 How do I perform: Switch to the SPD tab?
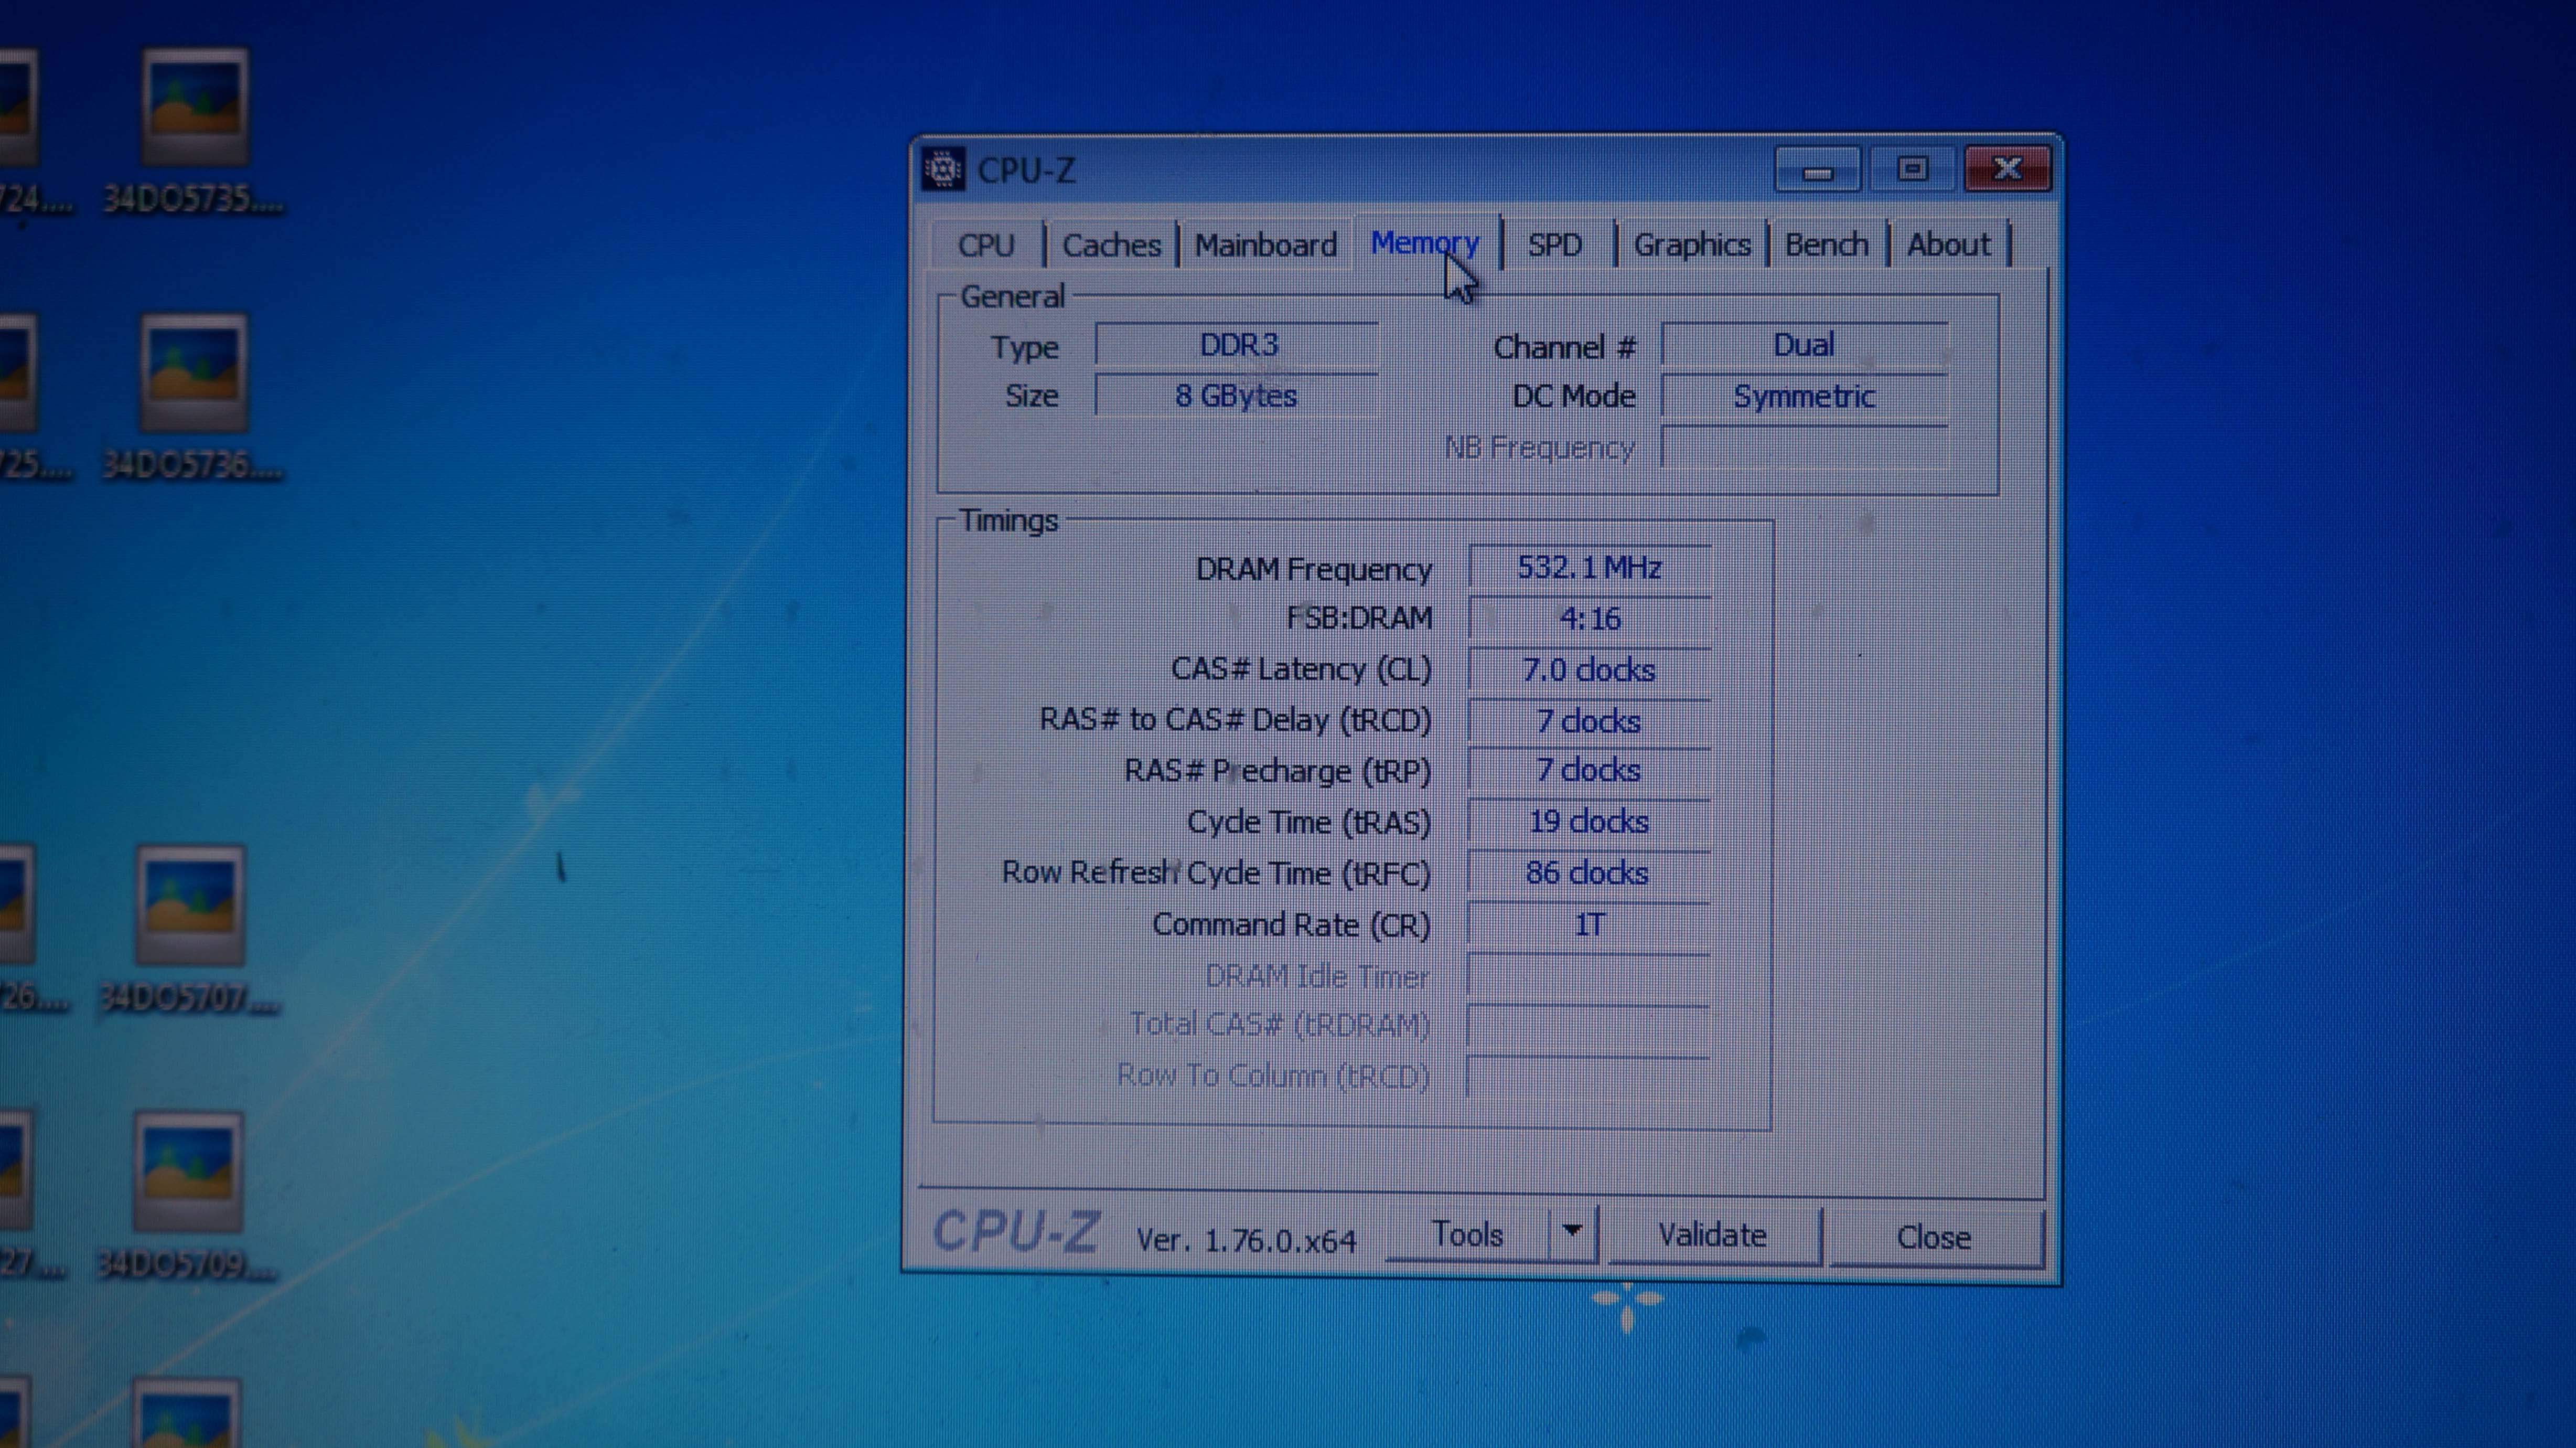(1555, 245)
